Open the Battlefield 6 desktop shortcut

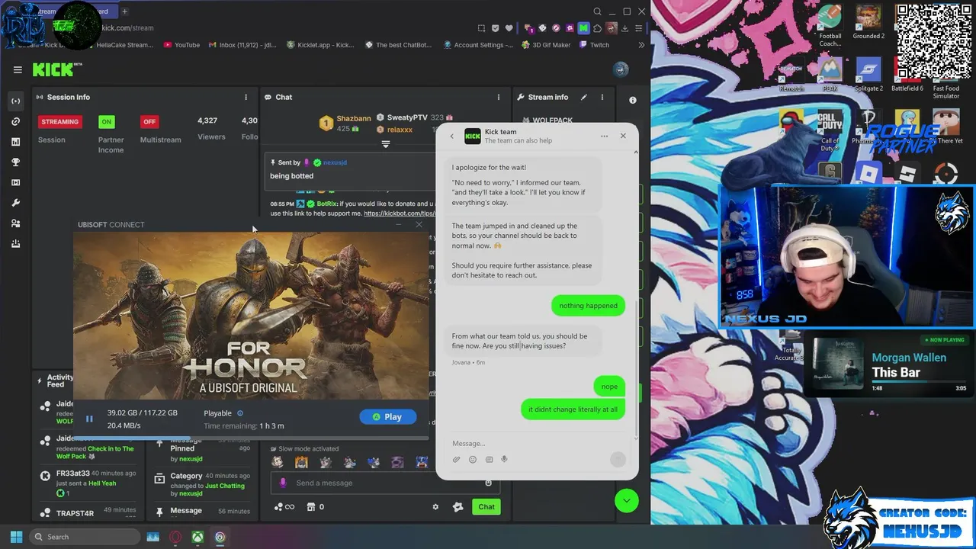point(907,75)
